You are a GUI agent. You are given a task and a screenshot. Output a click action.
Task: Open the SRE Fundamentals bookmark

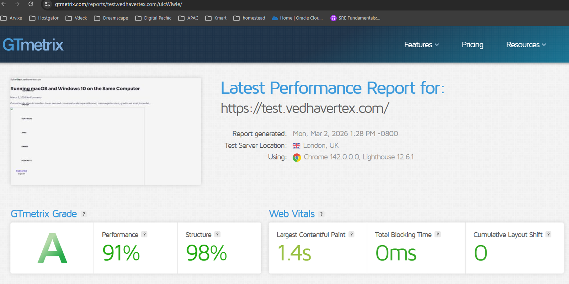(355, 18)
